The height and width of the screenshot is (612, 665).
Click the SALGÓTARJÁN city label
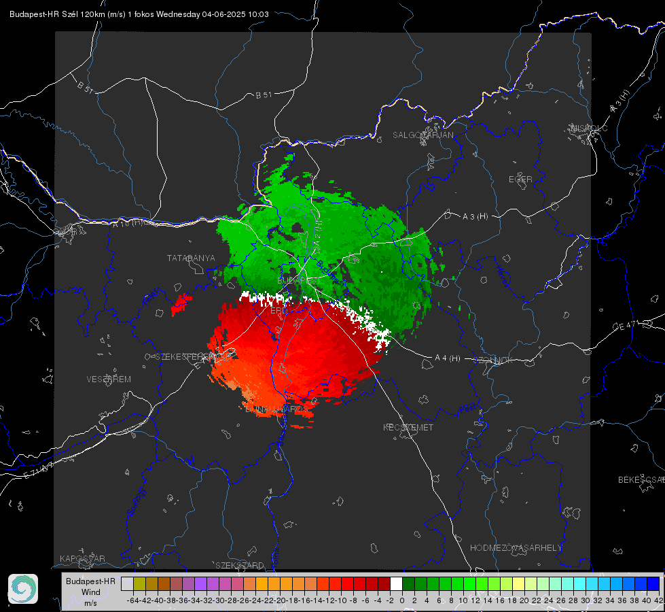[423, 135]
